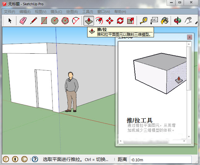This screenshot has width=200, height=165.
Task: Select the Text label A1 tool
Action: pos(154,21)
